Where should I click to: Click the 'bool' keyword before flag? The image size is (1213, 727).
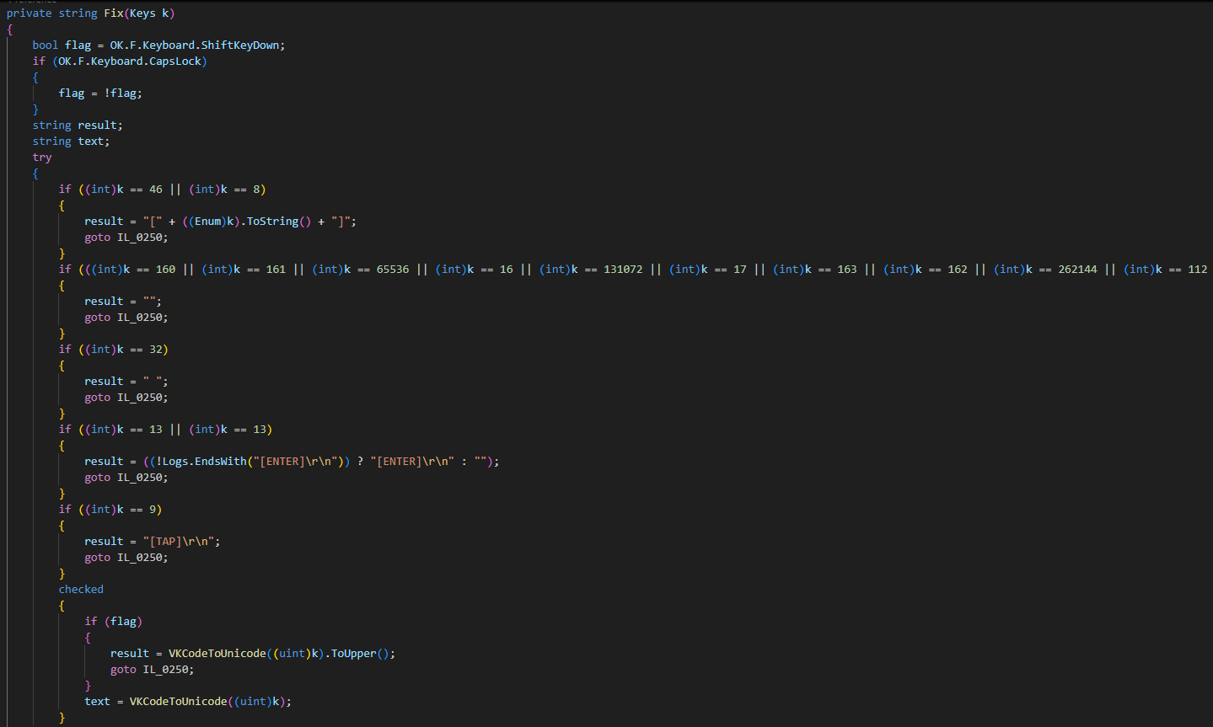(46, 45)
